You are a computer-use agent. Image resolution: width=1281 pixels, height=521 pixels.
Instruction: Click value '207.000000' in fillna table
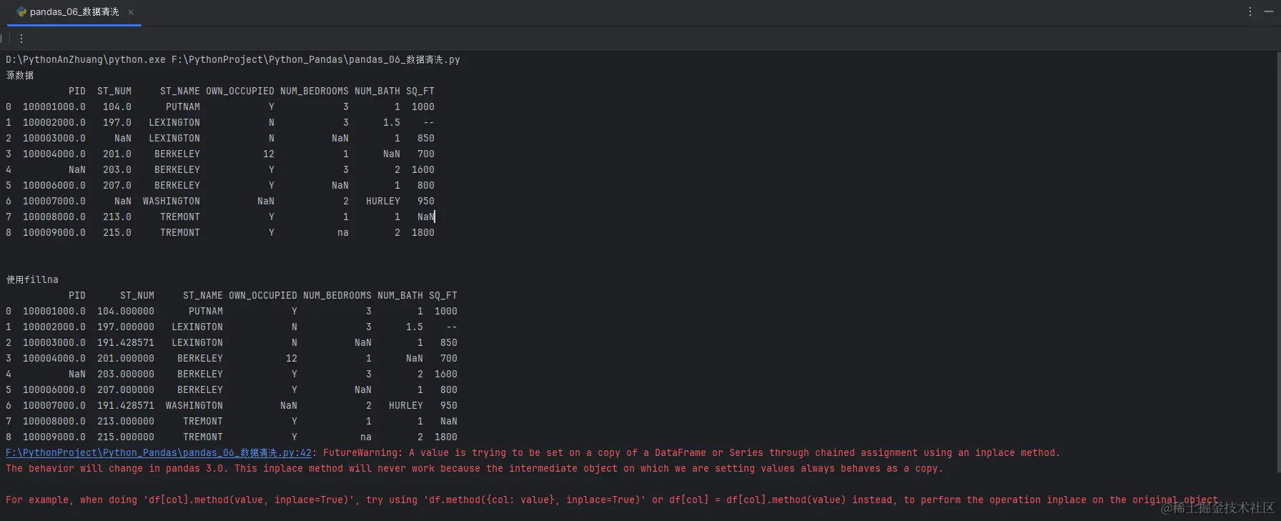tap(126, 390)
